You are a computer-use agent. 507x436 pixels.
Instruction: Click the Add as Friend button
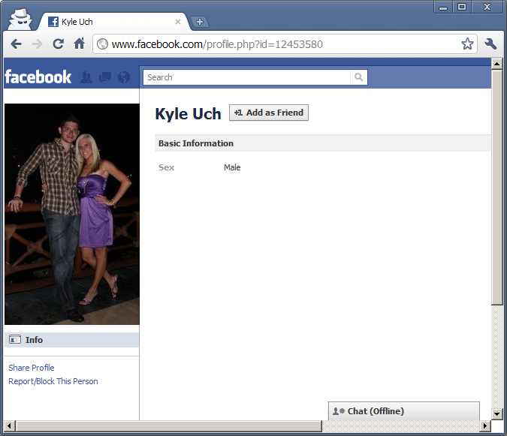point(269,113)
